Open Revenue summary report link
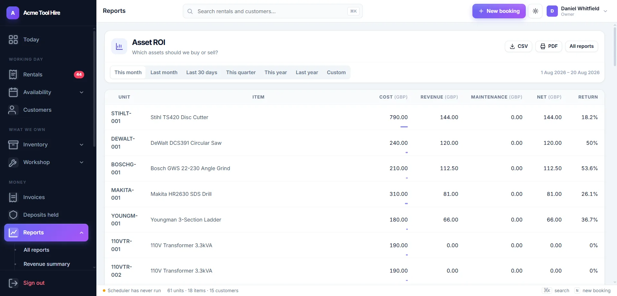This screenshot has height=296, width=617. click(x=47, y=264)
